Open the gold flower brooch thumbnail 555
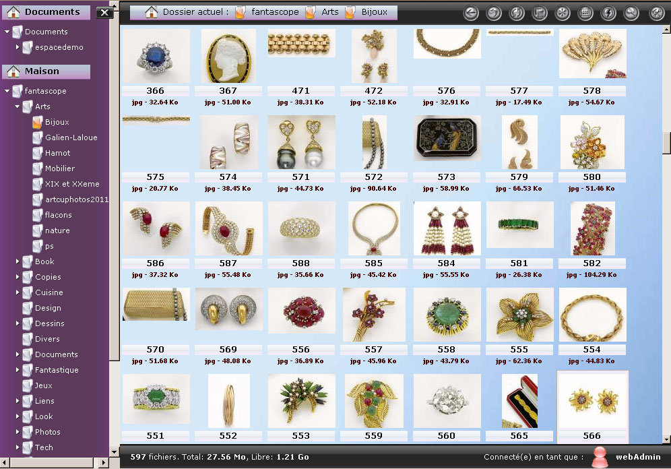The image size is (671, 469). pos(519,315)
